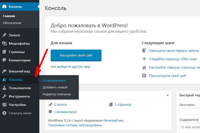The height and width of the screenshot is (133, 200).
Task: Click the edit icon beside Напишите свою первую запись
Action: tap(144, 50)
